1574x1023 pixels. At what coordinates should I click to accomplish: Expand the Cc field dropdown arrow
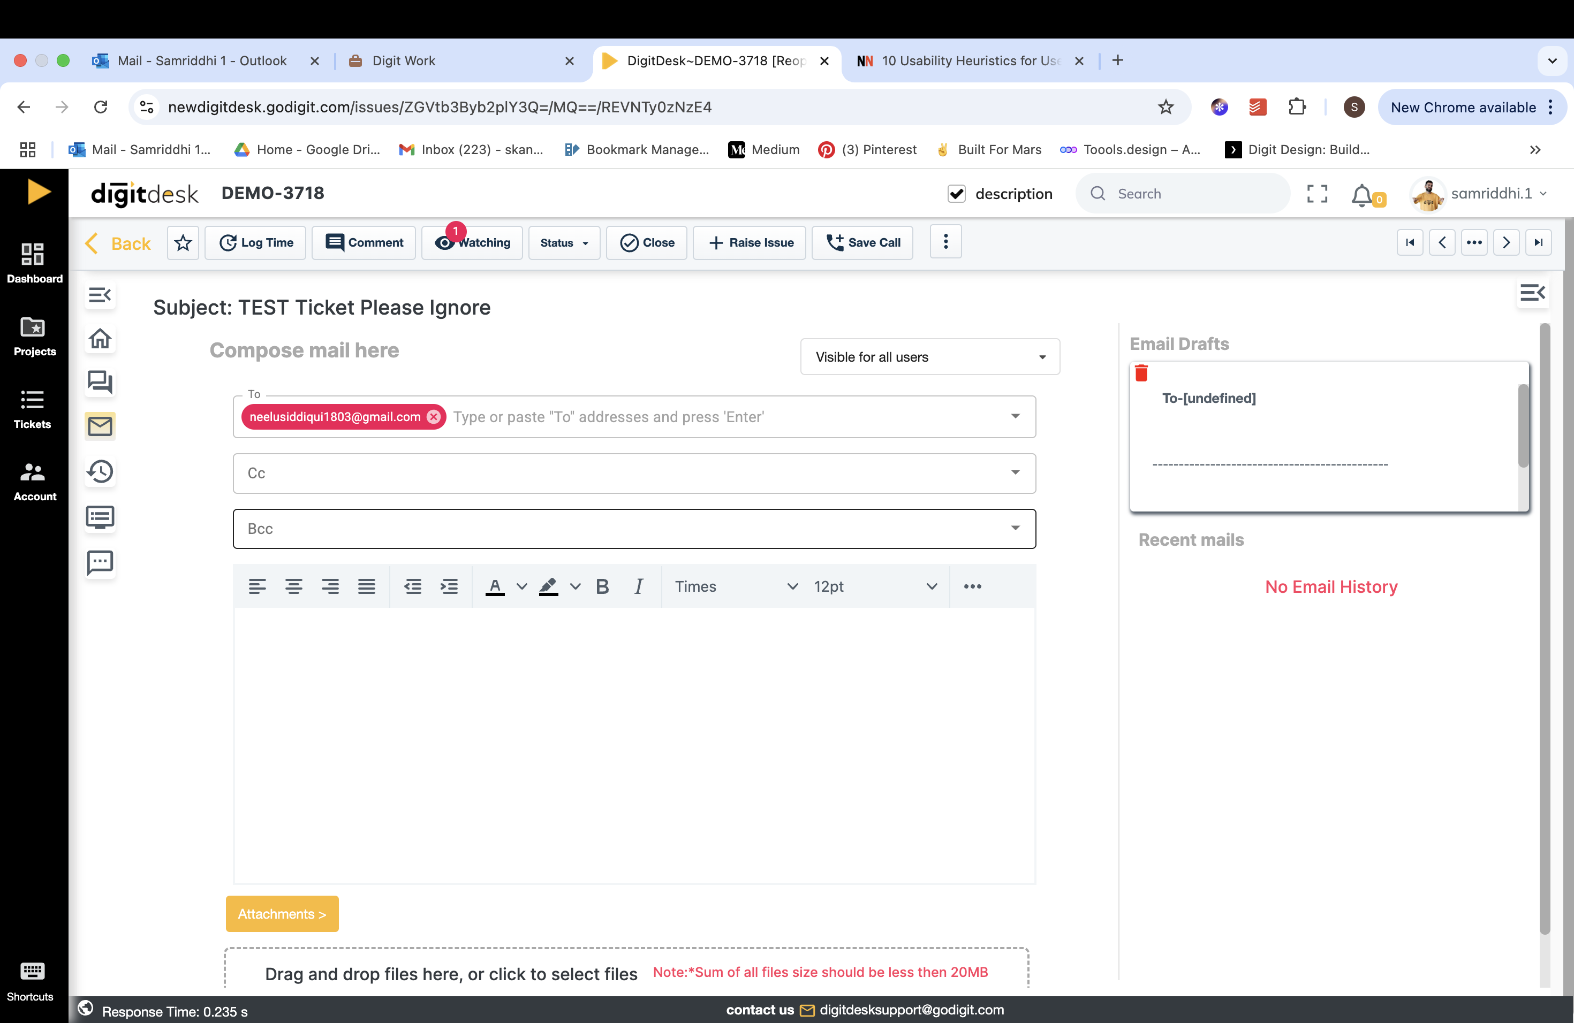(1015, 472)
